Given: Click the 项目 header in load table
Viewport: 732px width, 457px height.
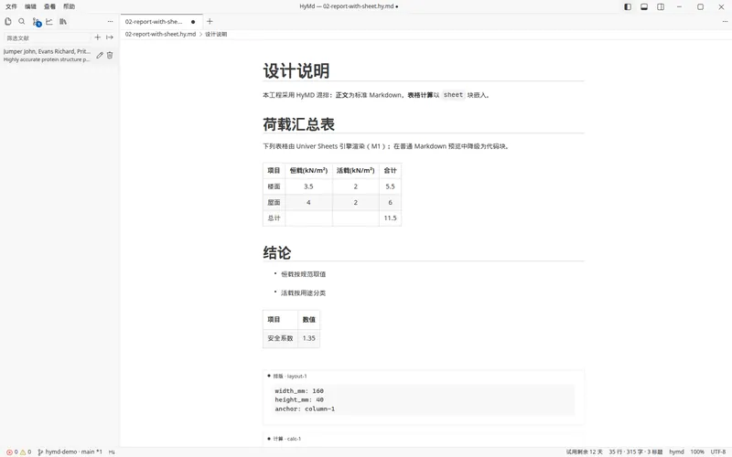Looking at the screenshot, I should (x=274, y=170).
